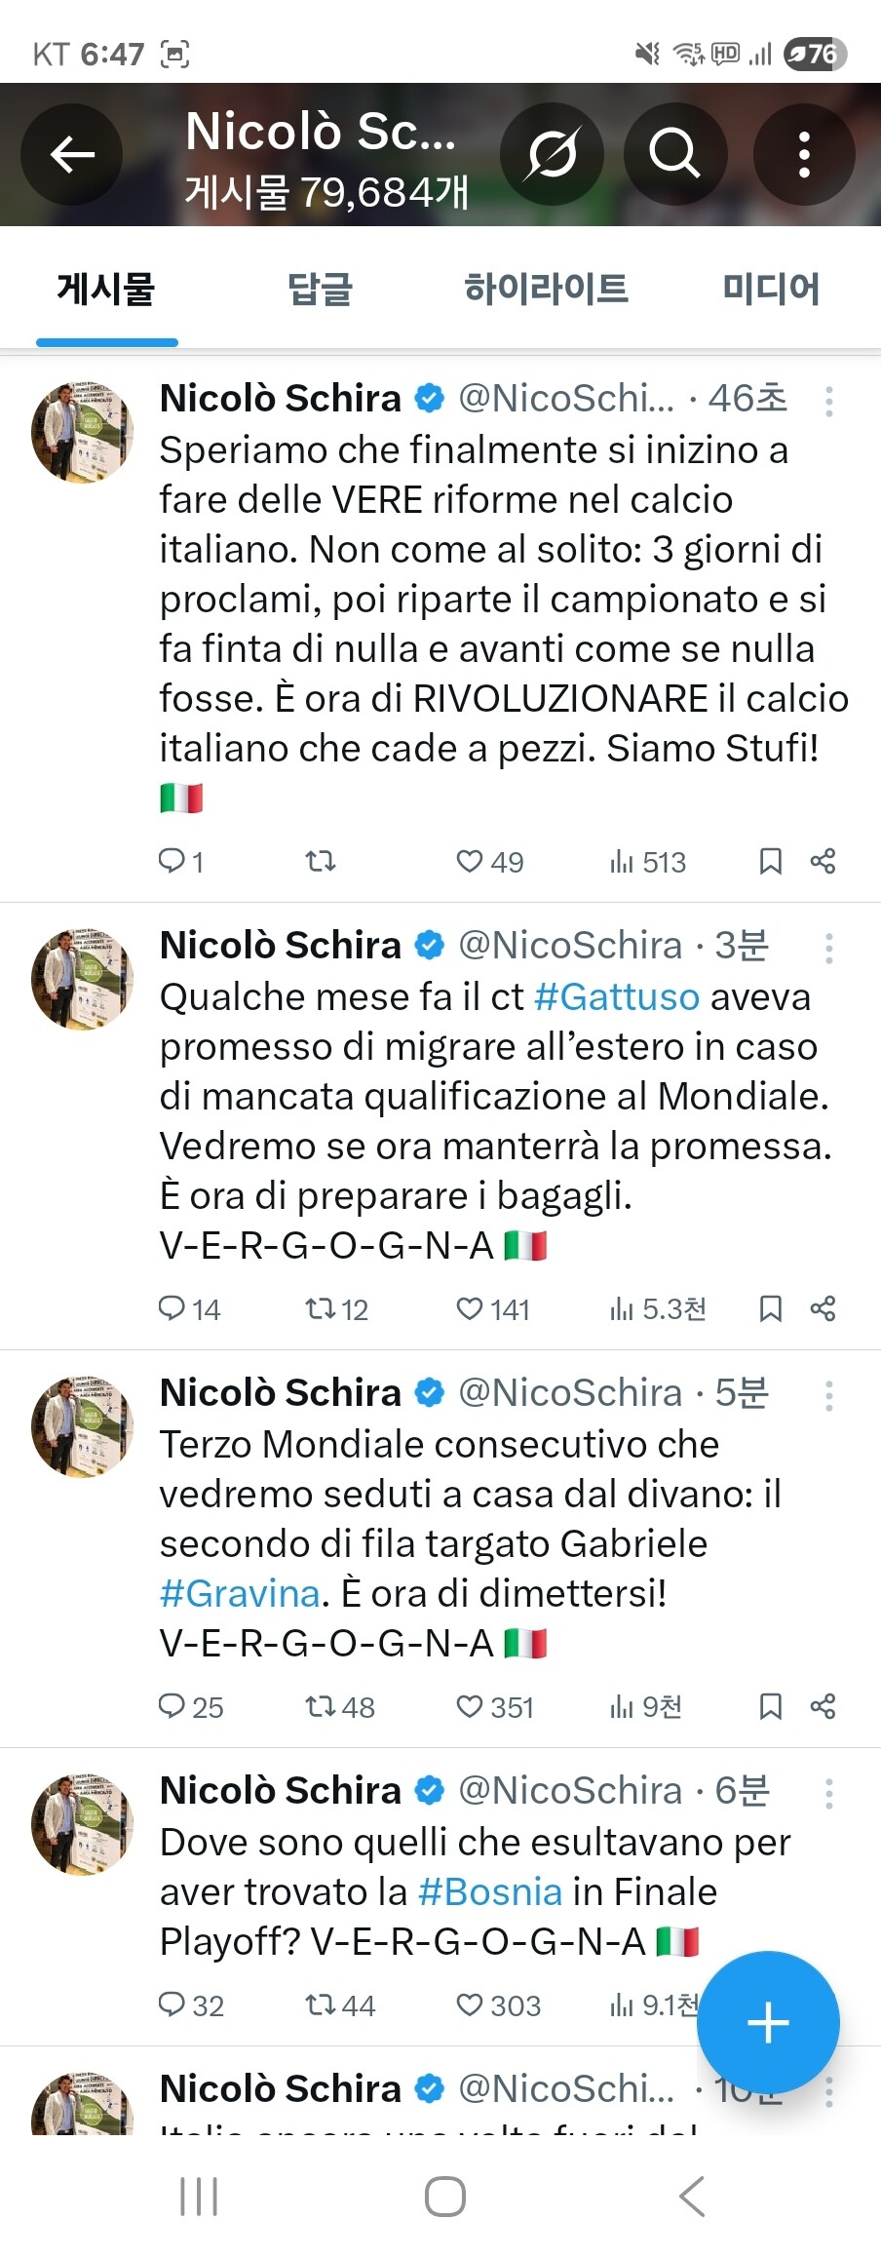Open Nicolò Schira avatar on Gravina post
Viewport: 881px width, 2258px height.
(x=82, y=1426)
